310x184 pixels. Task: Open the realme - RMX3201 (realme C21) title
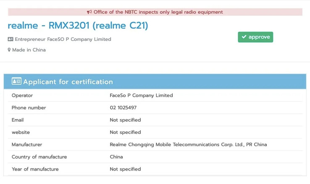coord(78,26)
